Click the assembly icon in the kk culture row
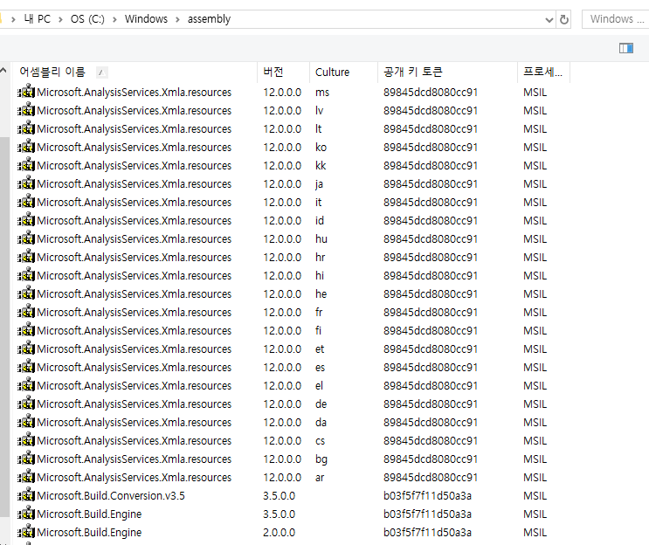The width and height of the screenshot is (649, 545). (x=26, y=165)
